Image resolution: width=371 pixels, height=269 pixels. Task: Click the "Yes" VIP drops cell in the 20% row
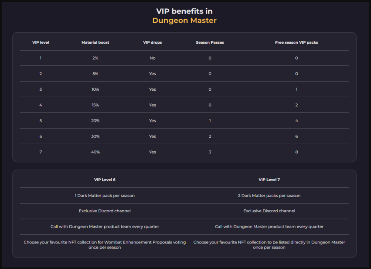pyautogui.click(x=152, y=121)
